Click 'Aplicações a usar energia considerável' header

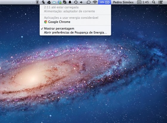click(71, 18)
